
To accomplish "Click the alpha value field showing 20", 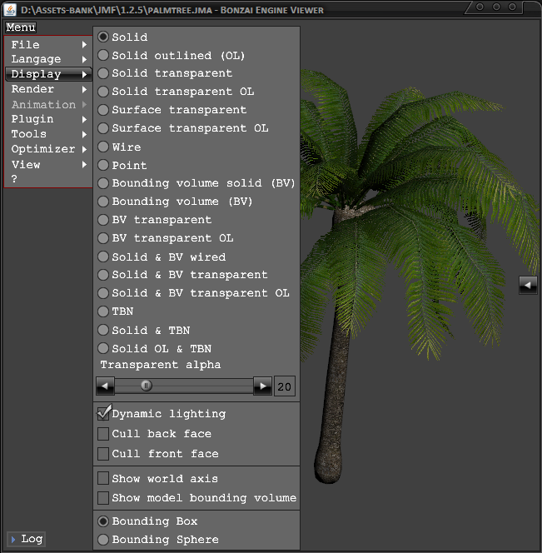I will pos(285,386).
